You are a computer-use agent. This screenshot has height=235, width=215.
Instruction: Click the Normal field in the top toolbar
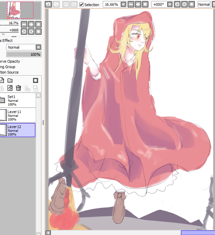point(204,4)
